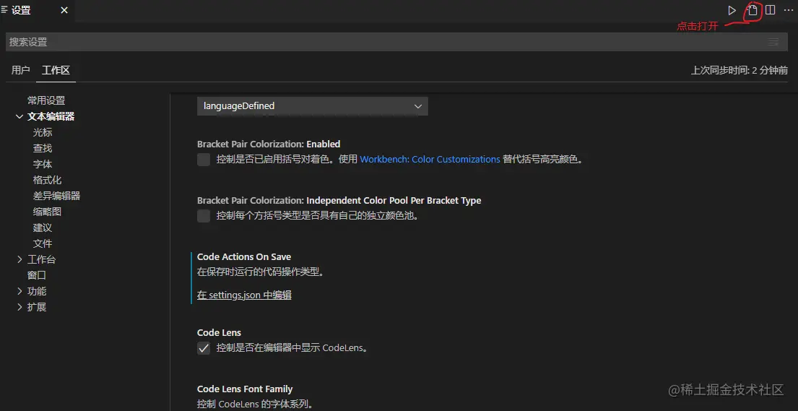
Task: Click the Run triangle icon in editor toolbar
Action: [732, 10]
